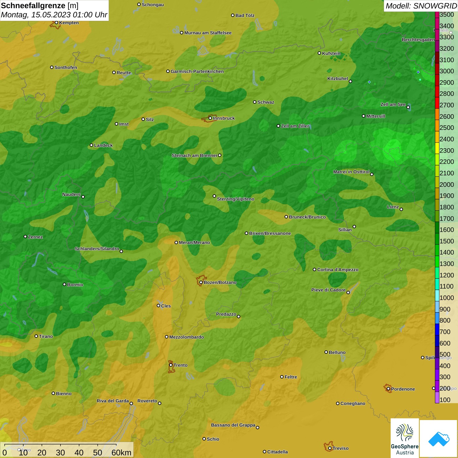458x458 pixels.
Task: Select the Schio town label
Action: click(x=213, y=439)
